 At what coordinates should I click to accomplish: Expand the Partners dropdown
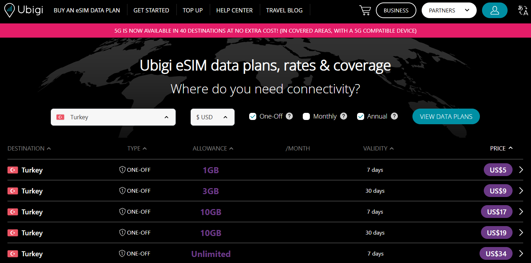449,10
